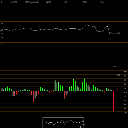Click the 40 label on MR axis
The height and width of the screenshot is (128, 128).
(125, 84)
